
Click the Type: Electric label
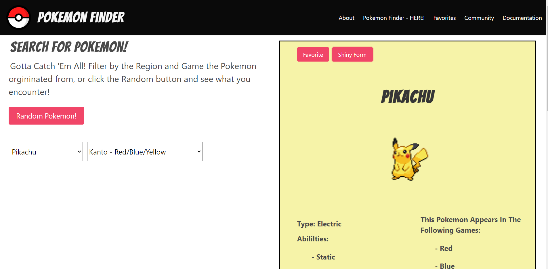click(319, 224)
